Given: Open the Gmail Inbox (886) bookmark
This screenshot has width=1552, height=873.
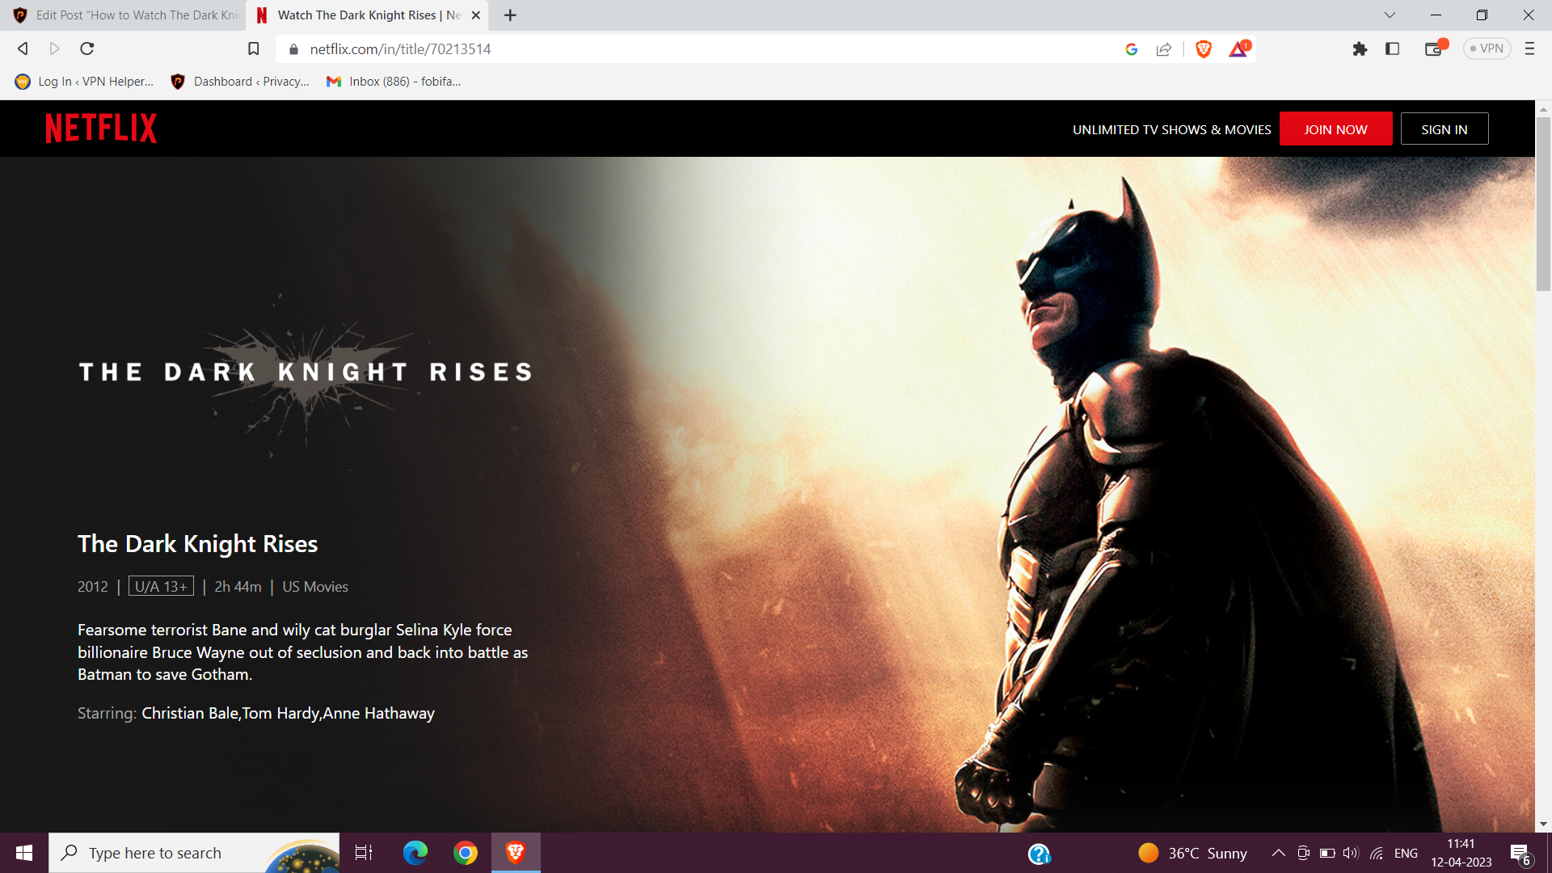Looking at the screenshot, I should (394, 81).
